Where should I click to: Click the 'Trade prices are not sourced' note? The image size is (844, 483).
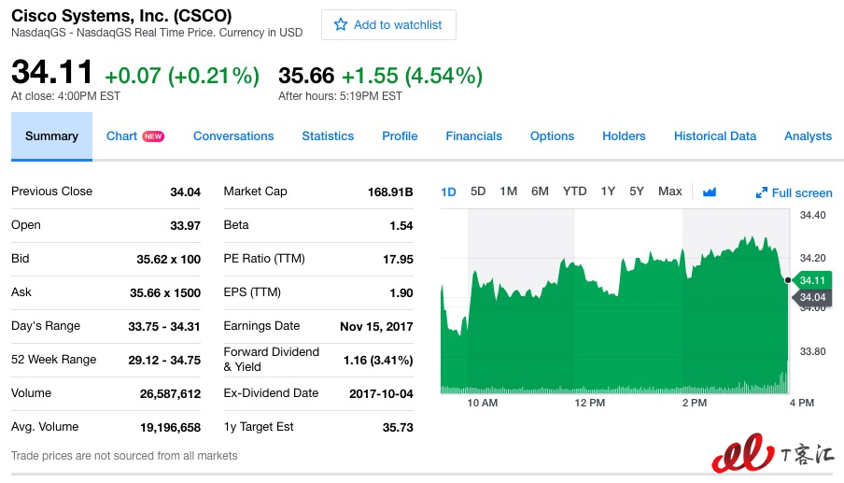[124, 456]
